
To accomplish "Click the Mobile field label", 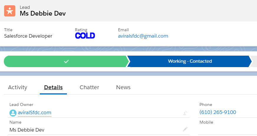I will (206, 122).
